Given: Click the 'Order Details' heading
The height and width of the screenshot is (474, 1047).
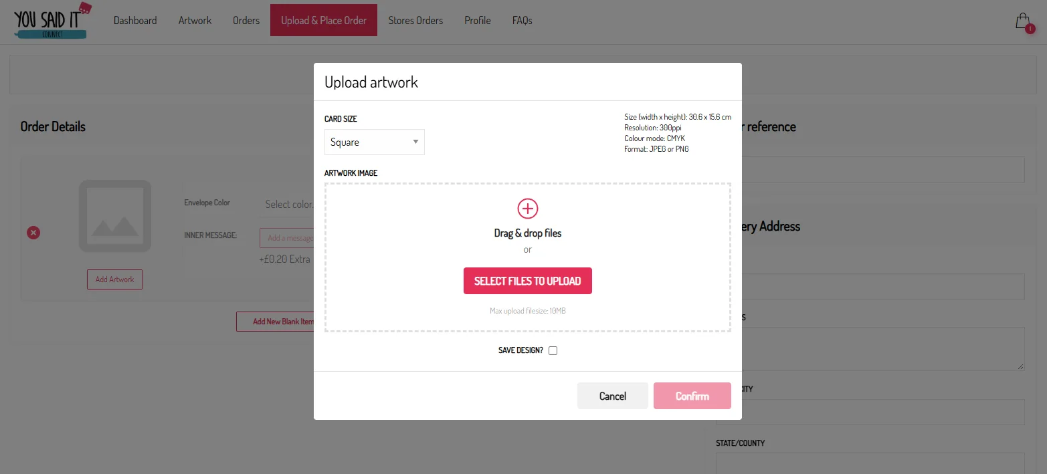Looking at the screenshot, I should pyautogui.click(x=53, y=126).
